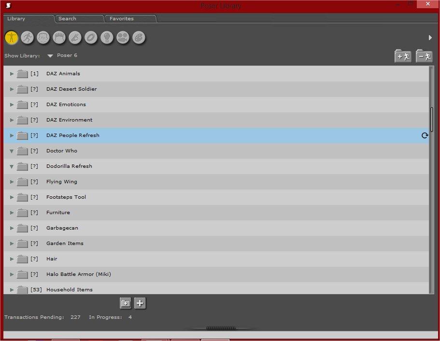Screen dimensions: 440x341
Task: Open the Hands category icon
Action: (75, 38)
